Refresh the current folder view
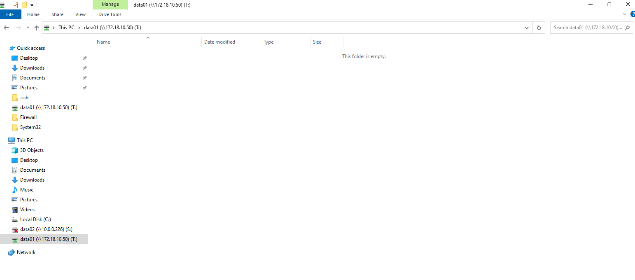The image size is (635, 280). [539, 28]
